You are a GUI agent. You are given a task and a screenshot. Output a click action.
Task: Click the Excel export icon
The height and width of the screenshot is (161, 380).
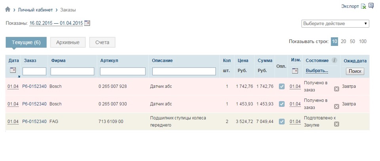363,6
